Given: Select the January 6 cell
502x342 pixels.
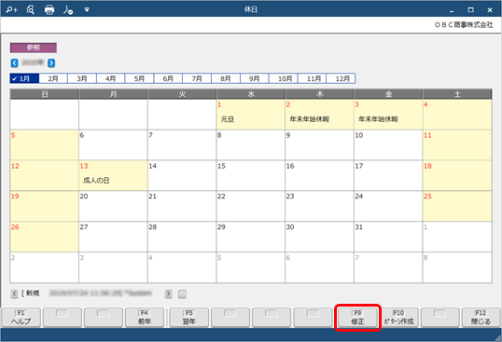Looking at the screenshot, I should click(113, 145).
